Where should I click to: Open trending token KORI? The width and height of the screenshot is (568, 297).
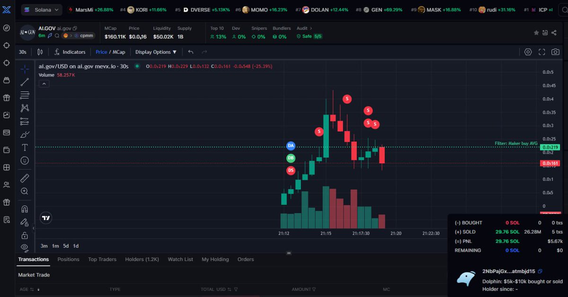pos(143,9)
